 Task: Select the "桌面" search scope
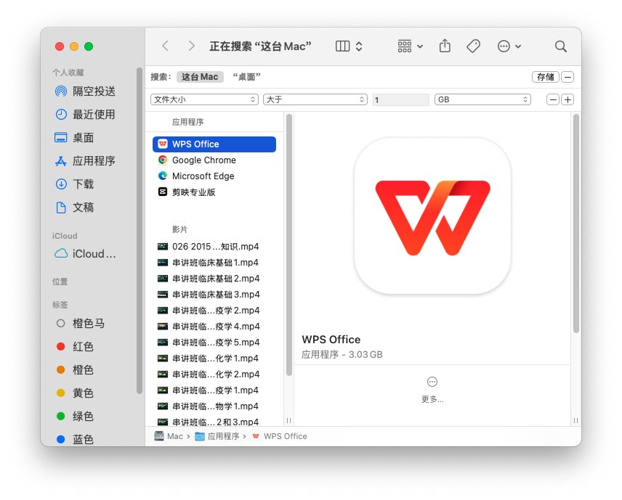pyautogui.click(x=246, y=77)
